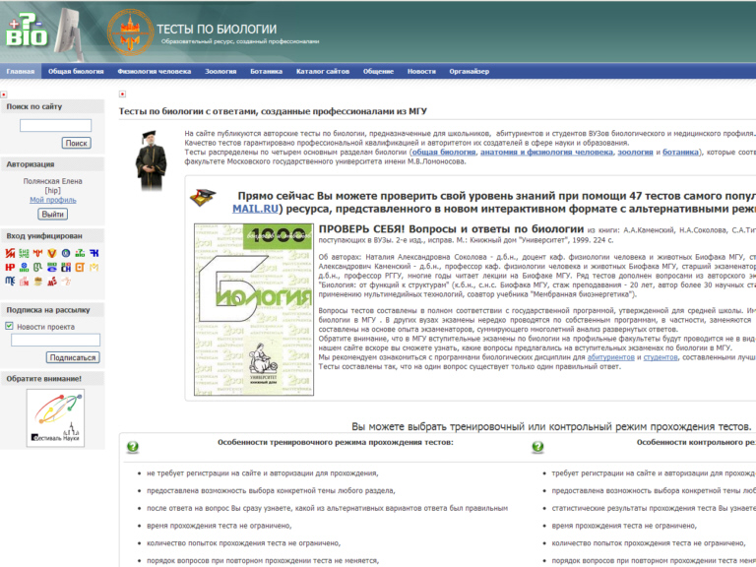Click the pink EM login icon

click(x=24, y=282)
